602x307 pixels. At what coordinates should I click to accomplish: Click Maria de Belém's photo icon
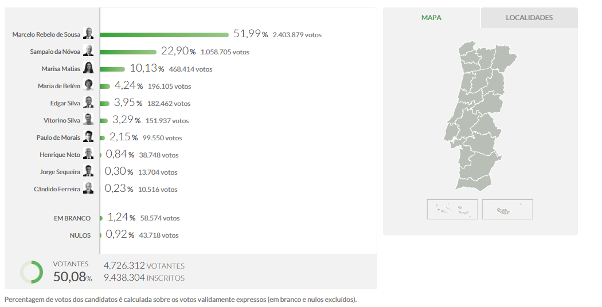[88, 85]
